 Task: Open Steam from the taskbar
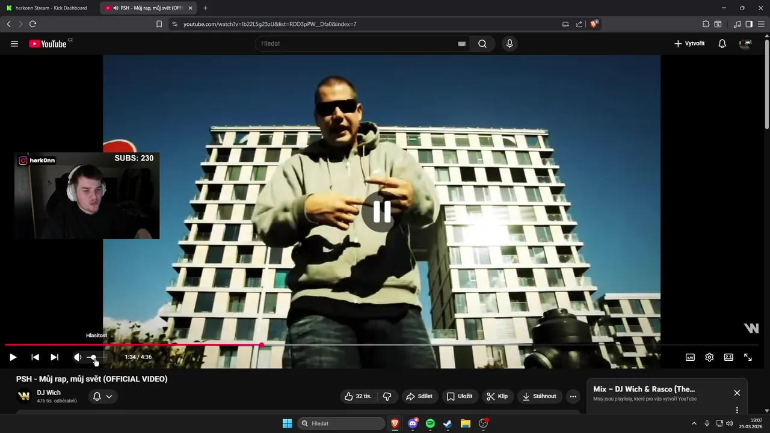coord(448,423)
